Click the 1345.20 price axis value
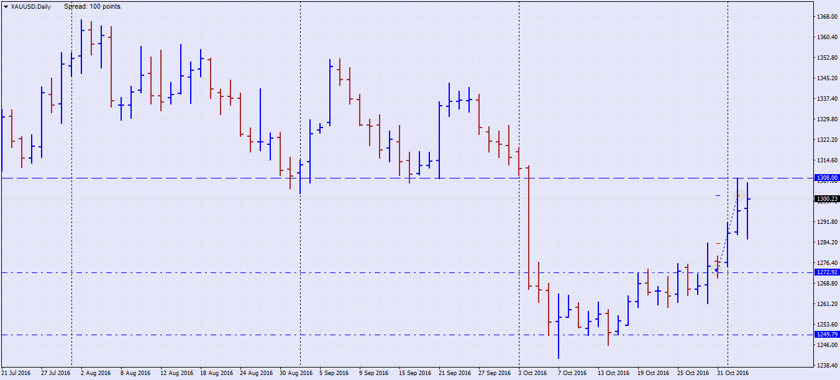 pyautogui.click(x=827, y=78)
